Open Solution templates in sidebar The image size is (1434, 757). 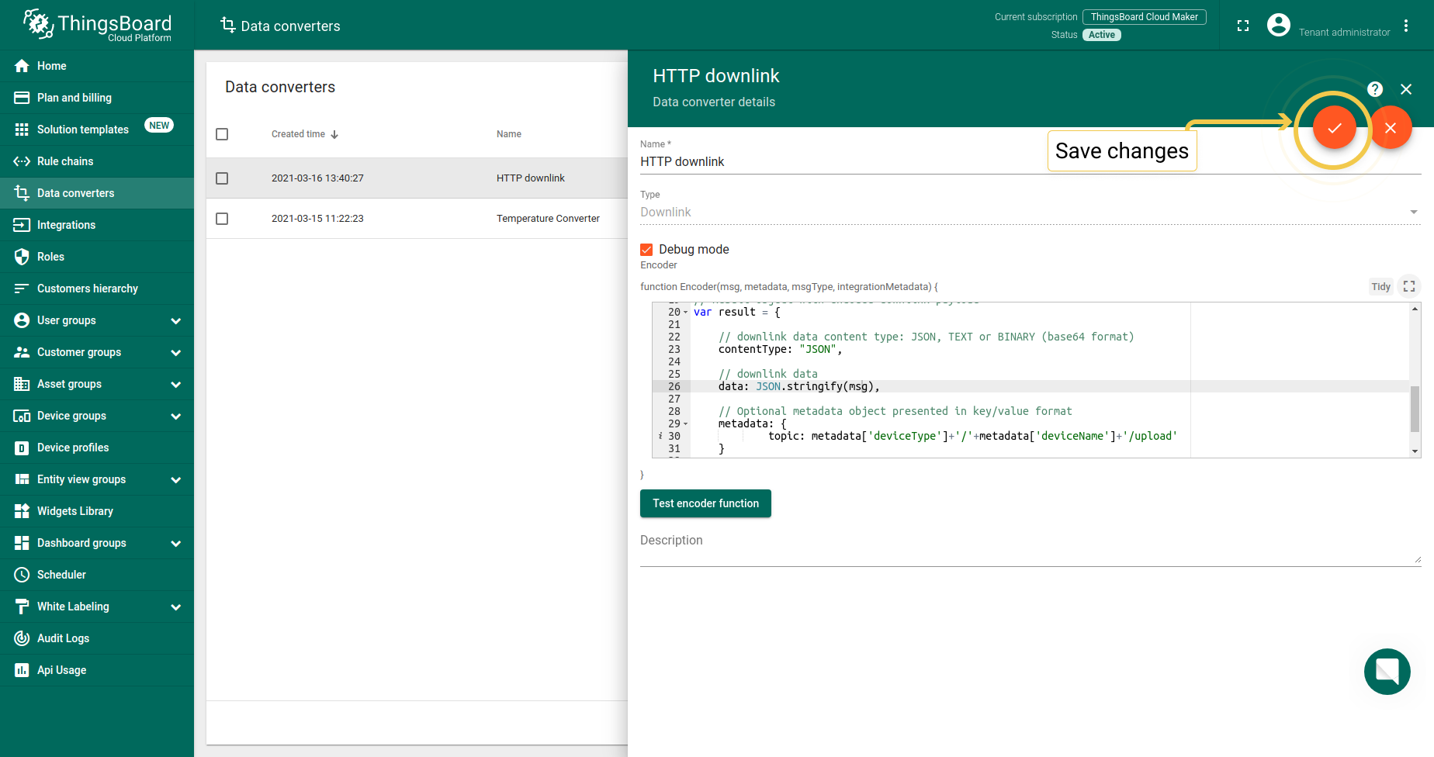tap(97, 130)
